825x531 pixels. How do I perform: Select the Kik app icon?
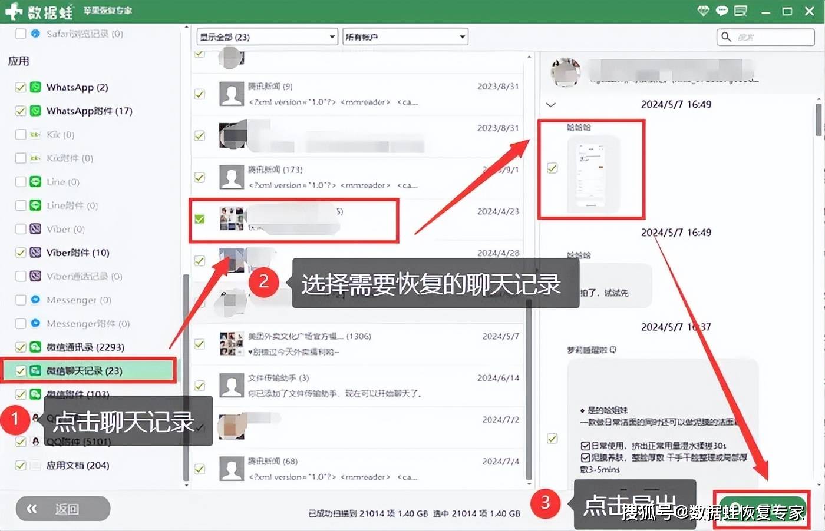[35, 134]
